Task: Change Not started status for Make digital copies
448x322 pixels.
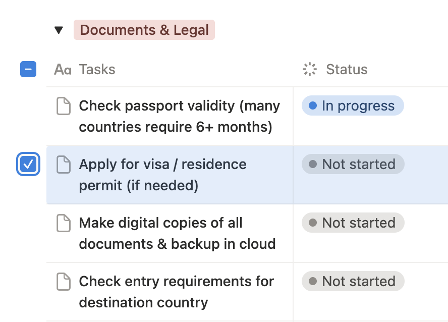Action: click(353, 223)
